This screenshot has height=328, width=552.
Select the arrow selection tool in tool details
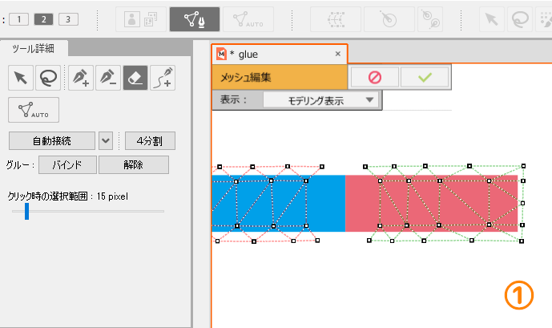(20, 78)
